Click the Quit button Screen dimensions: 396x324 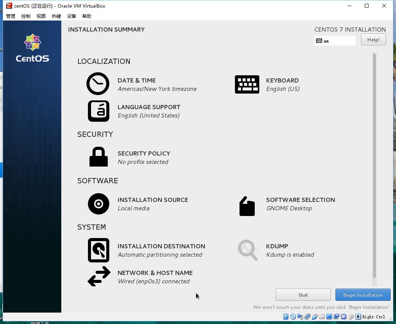(x=303, y=295)
